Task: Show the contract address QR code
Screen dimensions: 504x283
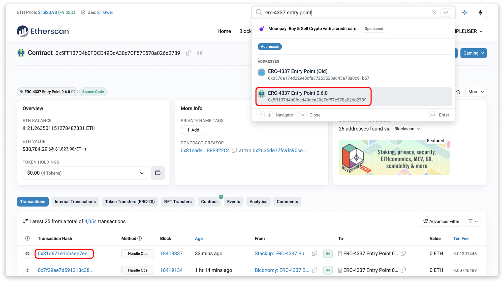Action: pos(200,53)
